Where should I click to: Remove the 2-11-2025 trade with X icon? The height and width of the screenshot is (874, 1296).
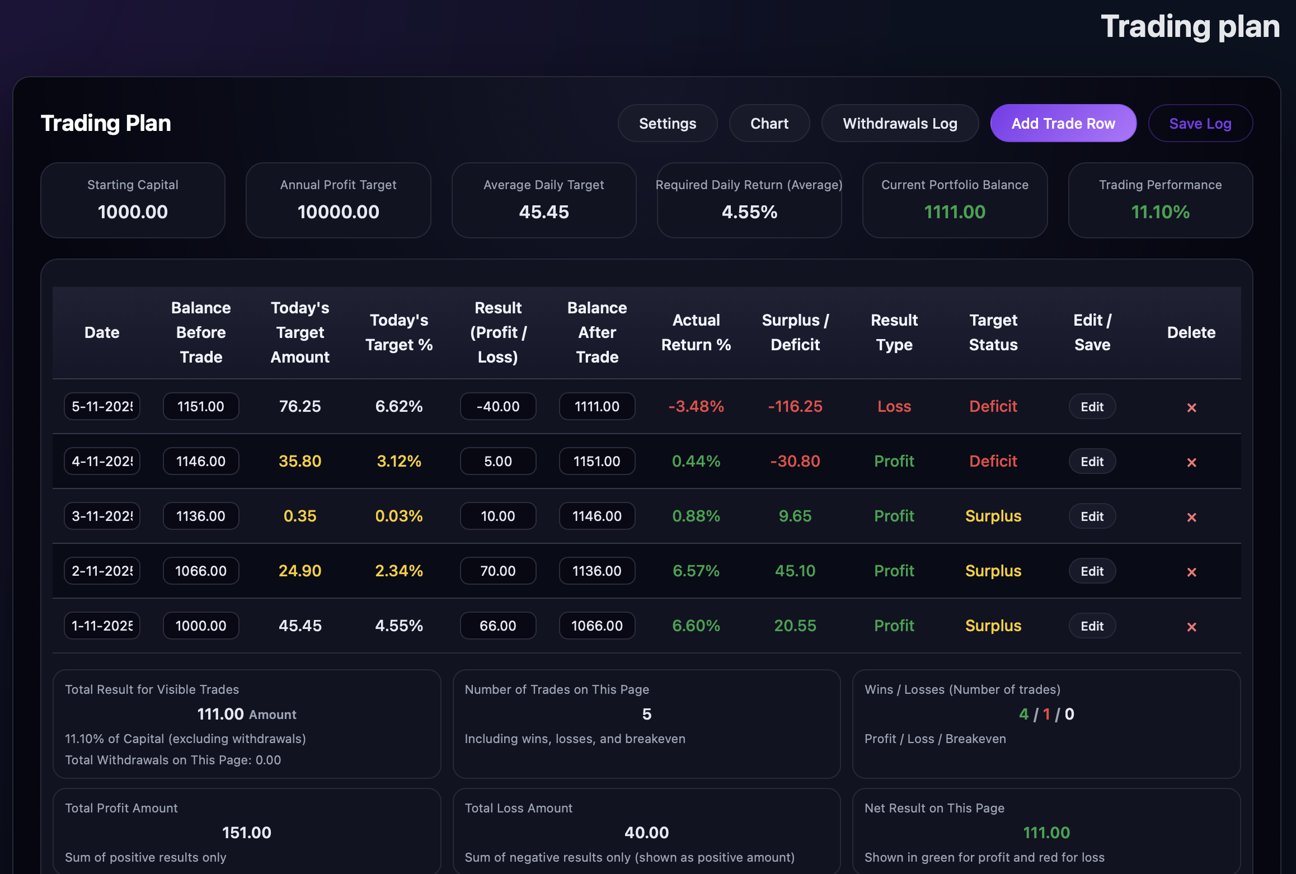(1191, 572)
